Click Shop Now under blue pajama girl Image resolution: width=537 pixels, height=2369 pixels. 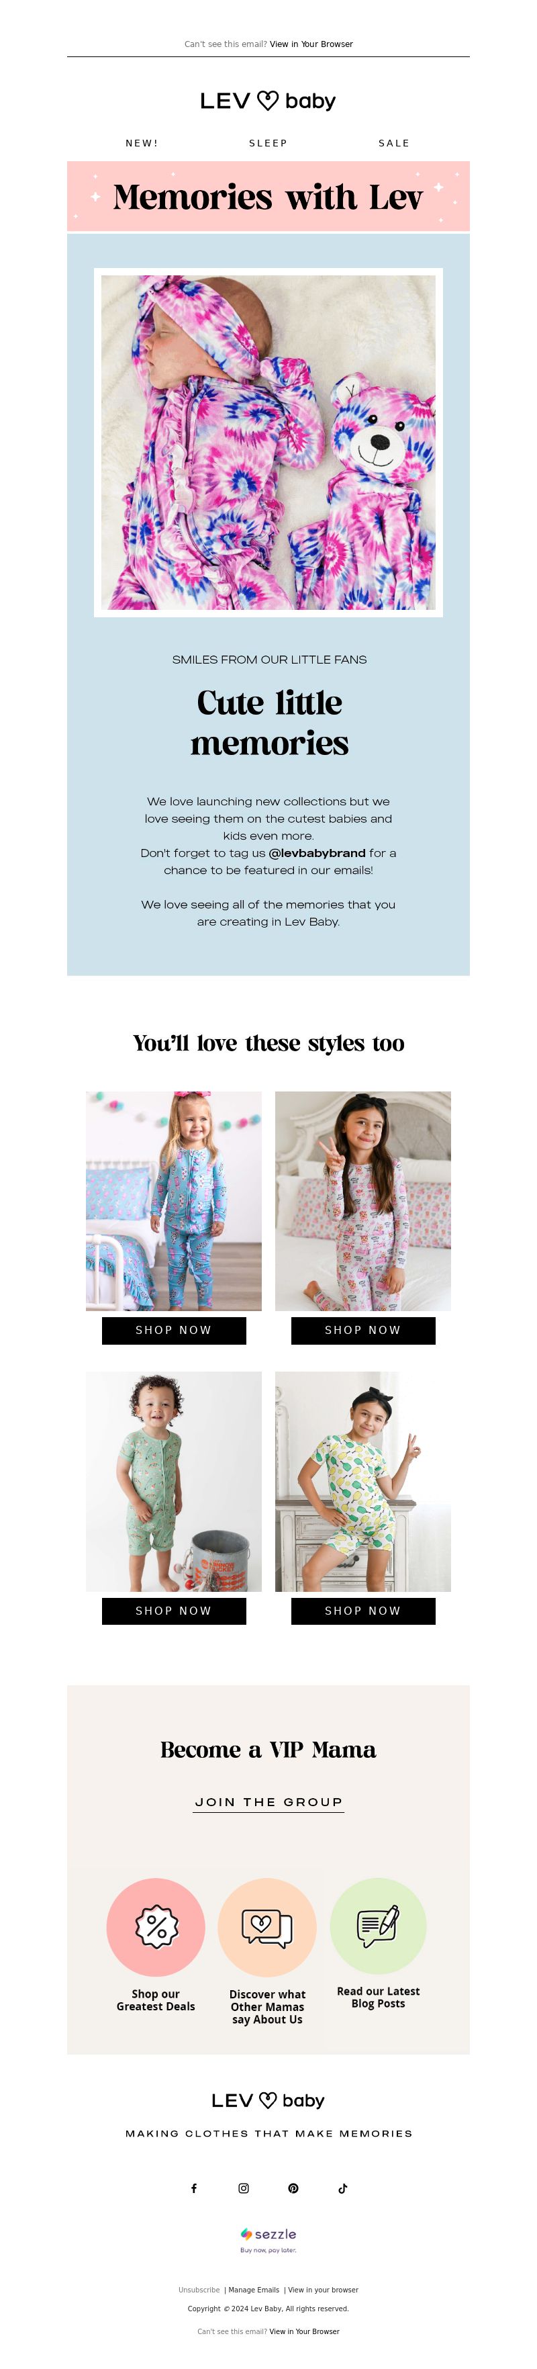pos(174,1330)
